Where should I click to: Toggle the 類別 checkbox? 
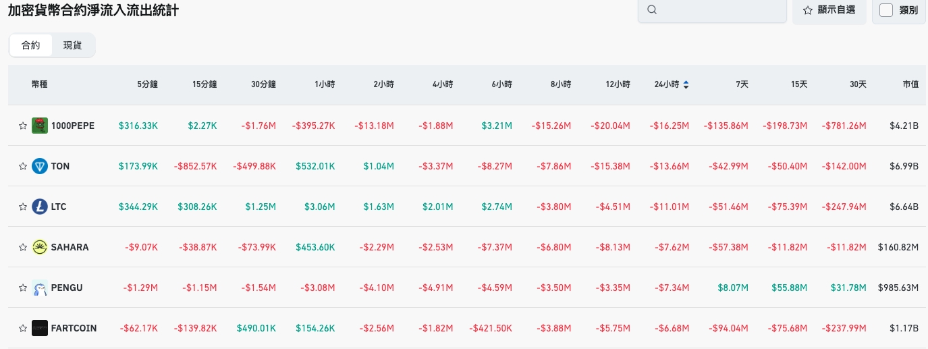pos(887,10)
